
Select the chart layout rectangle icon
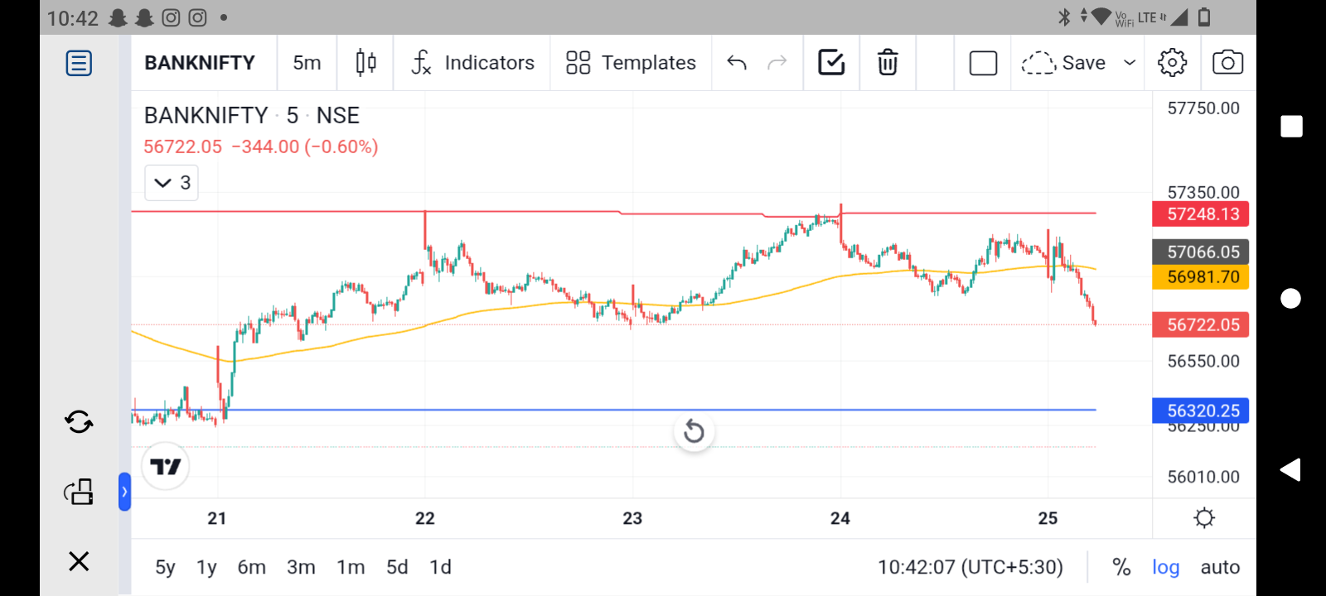click(x=983, y=63)
